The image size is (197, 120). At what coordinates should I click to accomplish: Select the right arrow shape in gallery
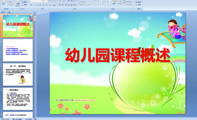[106, 2]
